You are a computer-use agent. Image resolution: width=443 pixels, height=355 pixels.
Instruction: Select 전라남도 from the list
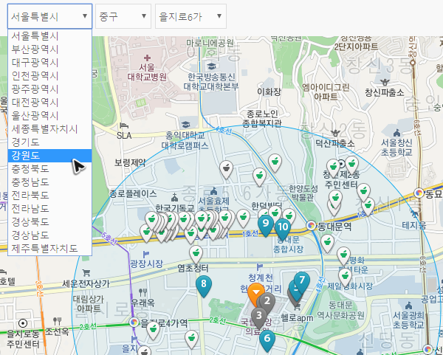tap(49, 208)
